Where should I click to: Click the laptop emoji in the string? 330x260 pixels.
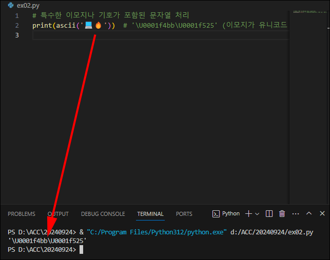coord(89,26)
